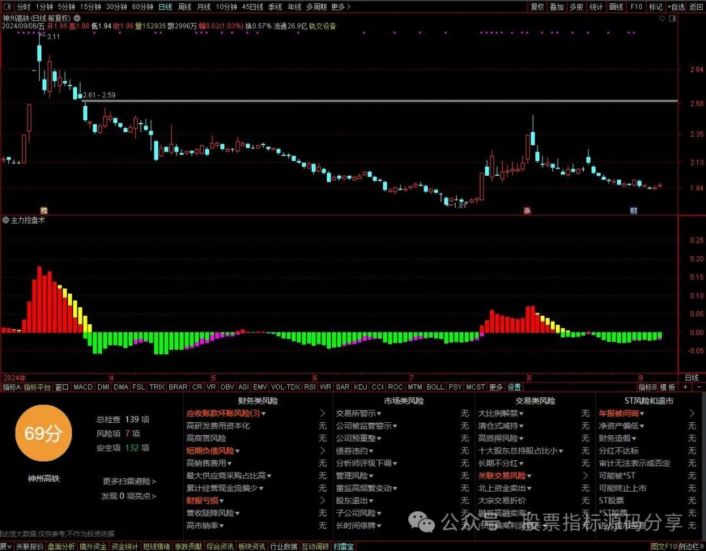This screenshot has width=706, height=551.
Task: Open arrow for 应收账款坏账风险 row
Action: [x=322, y=413]
